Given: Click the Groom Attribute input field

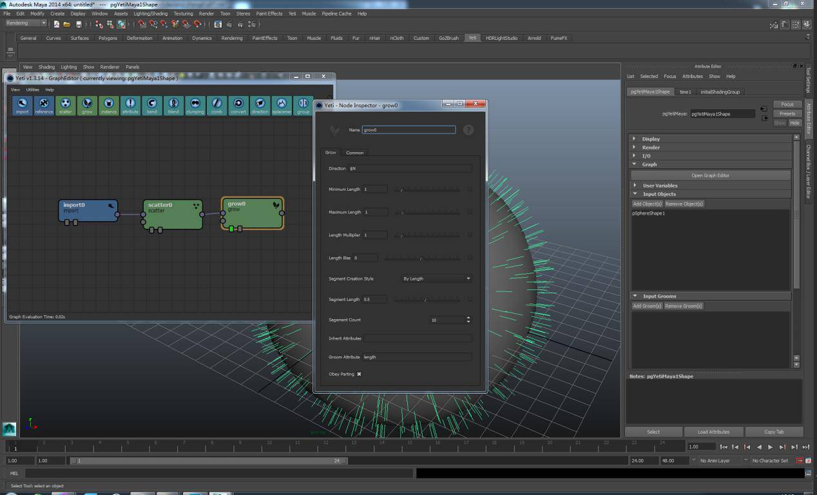Looking at the screenshot, I should [x=417, y=356].
